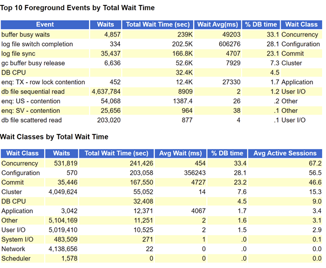This screenshot has height=268, width=326.
Task: Select the 'log file switch completion' event cell
Action: (45, 44)
